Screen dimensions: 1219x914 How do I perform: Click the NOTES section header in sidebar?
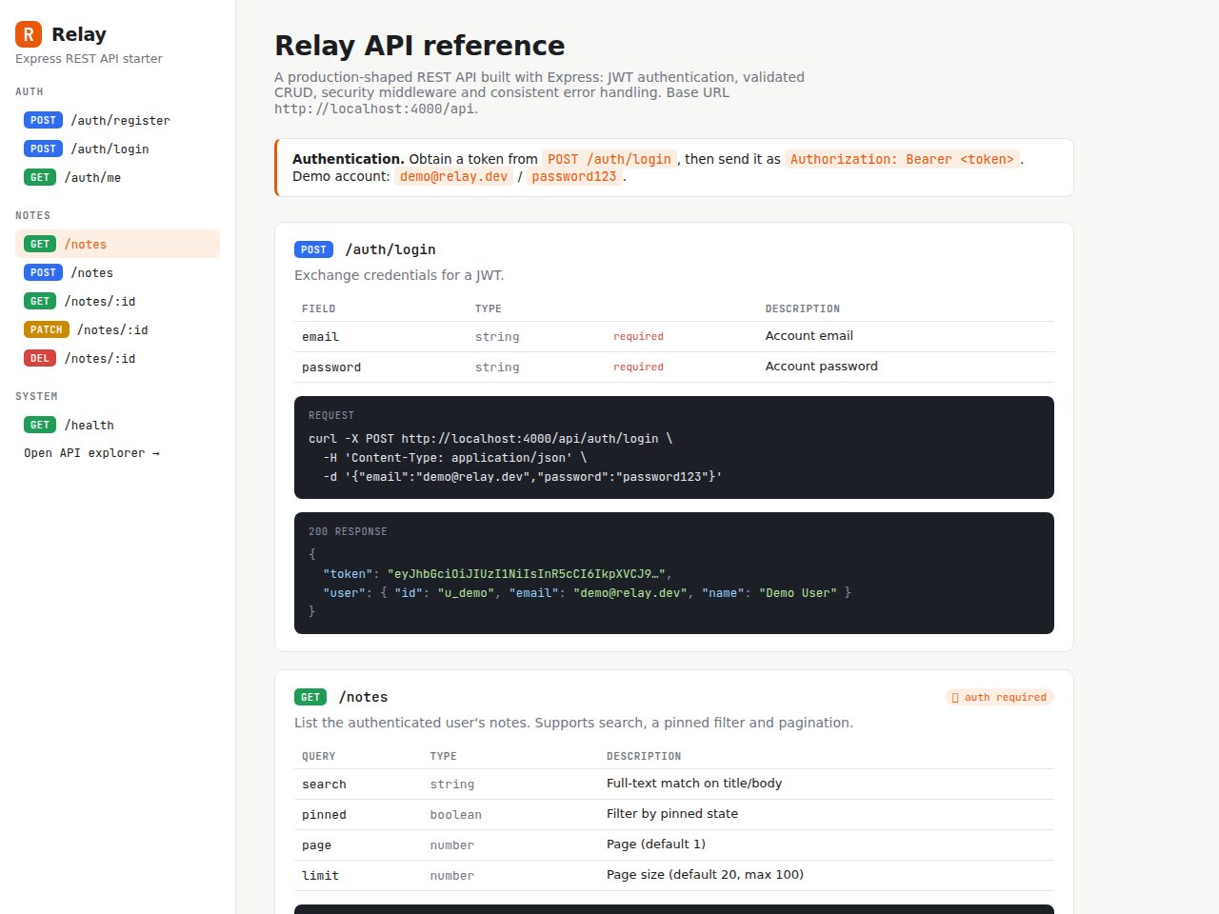click(33, 216)
